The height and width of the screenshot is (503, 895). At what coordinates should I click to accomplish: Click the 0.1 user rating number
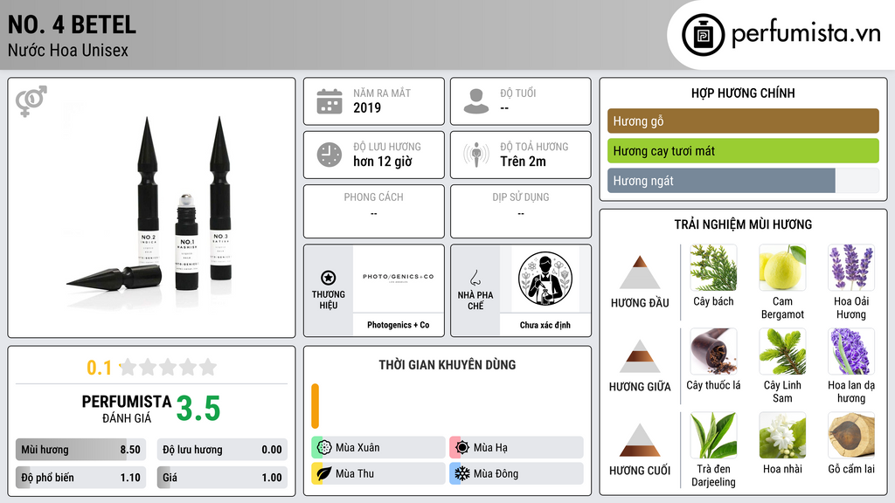[99, 368]
